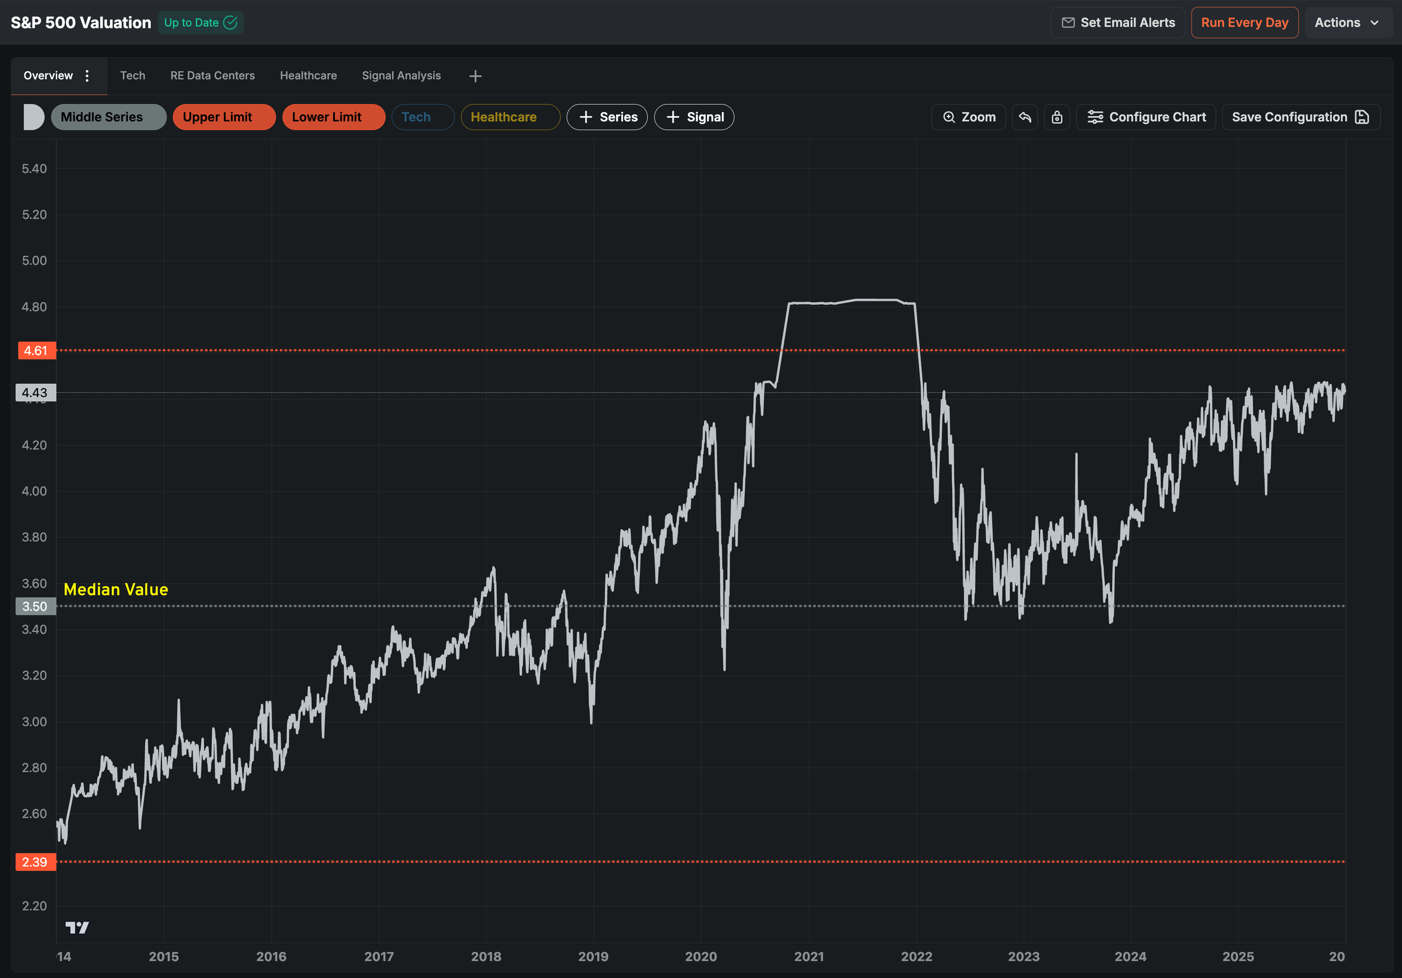
Task: Click the 4.61 upper limit price label
Action: 36,351
